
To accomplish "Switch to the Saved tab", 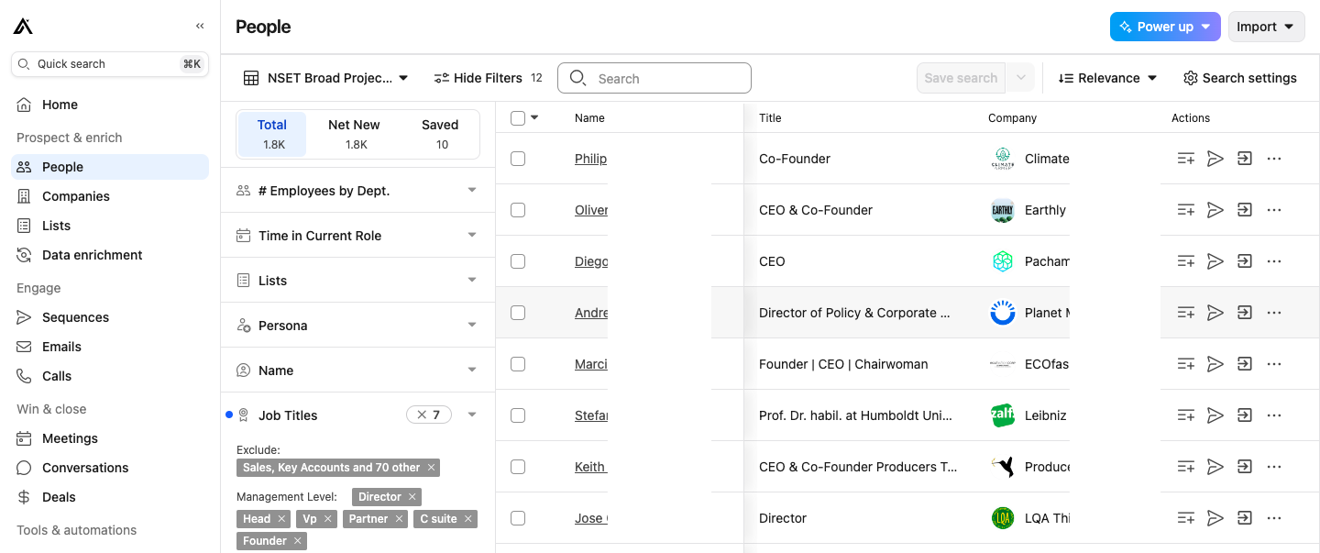I will 440,134.
